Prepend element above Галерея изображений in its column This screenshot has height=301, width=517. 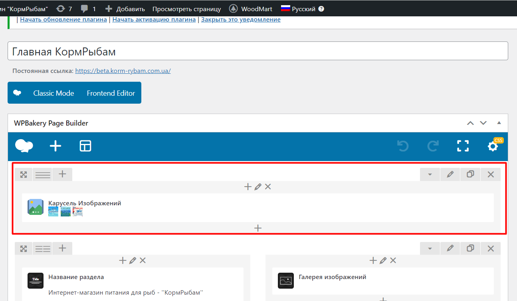point(373,260)
